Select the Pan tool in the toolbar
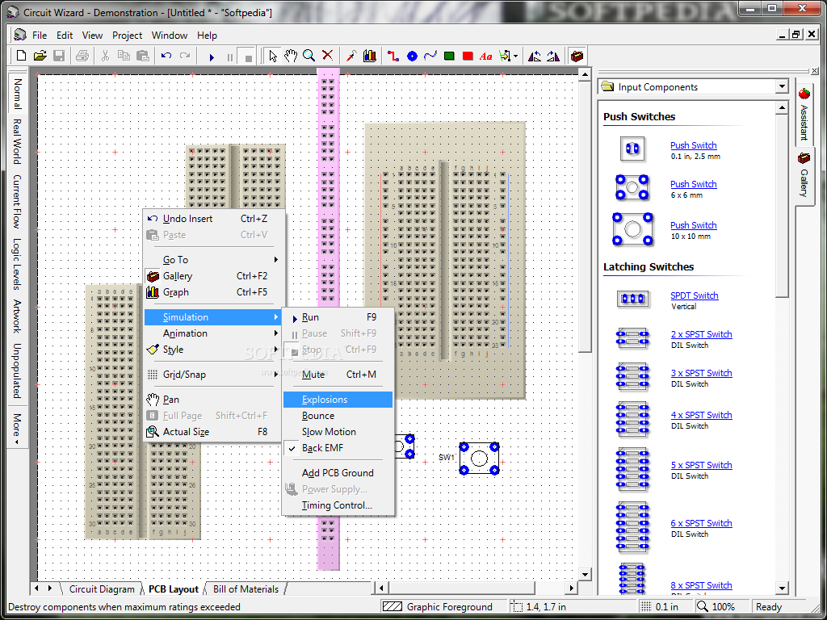Viewport: 827px width, 620px height. 291,56
